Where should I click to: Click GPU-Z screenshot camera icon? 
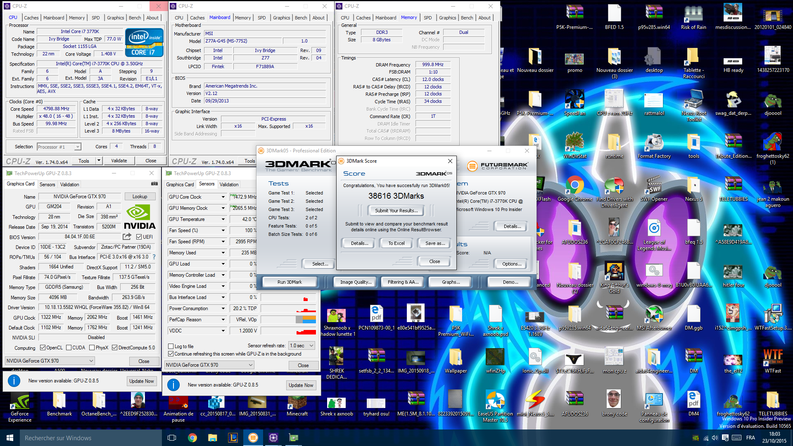(x=154, y=184)
